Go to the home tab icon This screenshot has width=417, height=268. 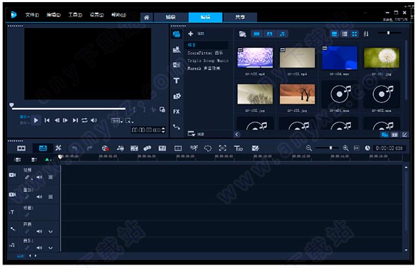146,17
